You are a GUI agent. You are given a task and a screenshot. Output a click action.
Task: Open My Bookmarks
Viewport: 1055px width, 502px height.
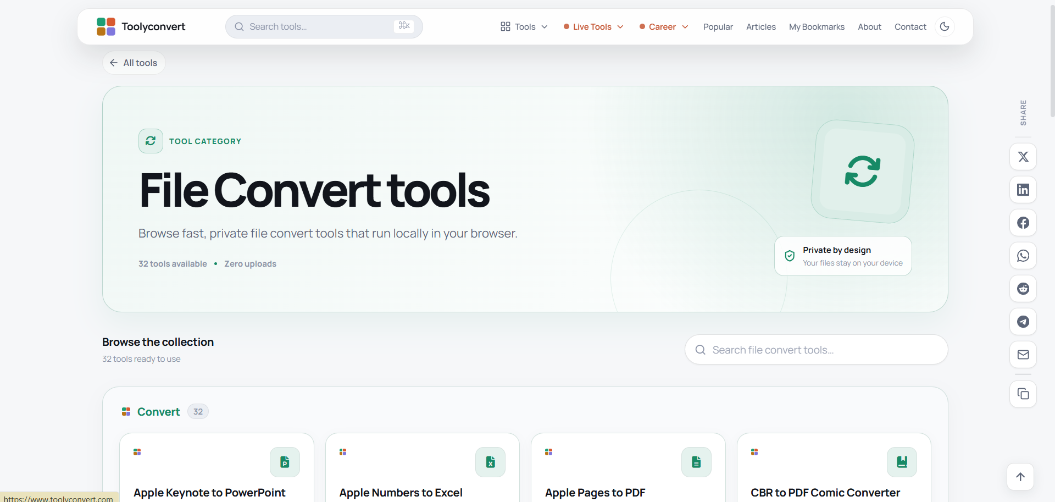click(x=817, y=26)
